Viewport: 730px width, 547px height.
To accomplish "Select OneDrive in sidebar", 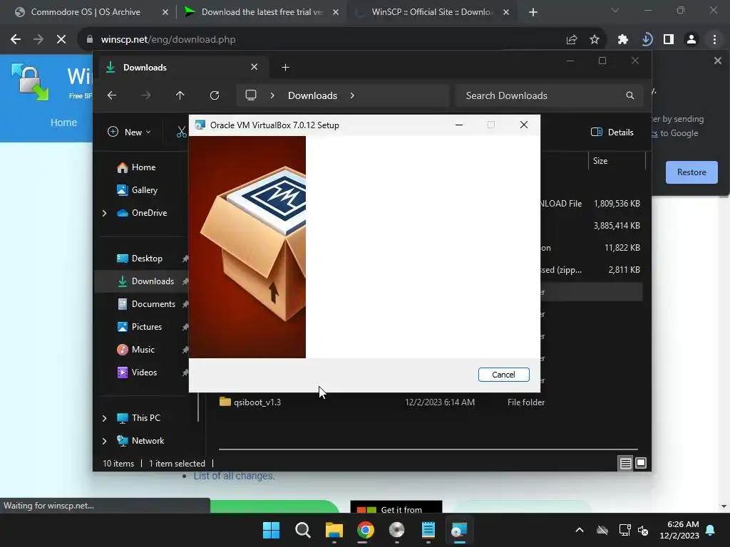I will [x=149, y=213].
